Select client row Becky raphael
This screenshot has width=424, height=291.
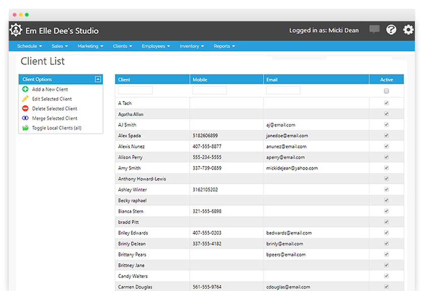[259, 200]
